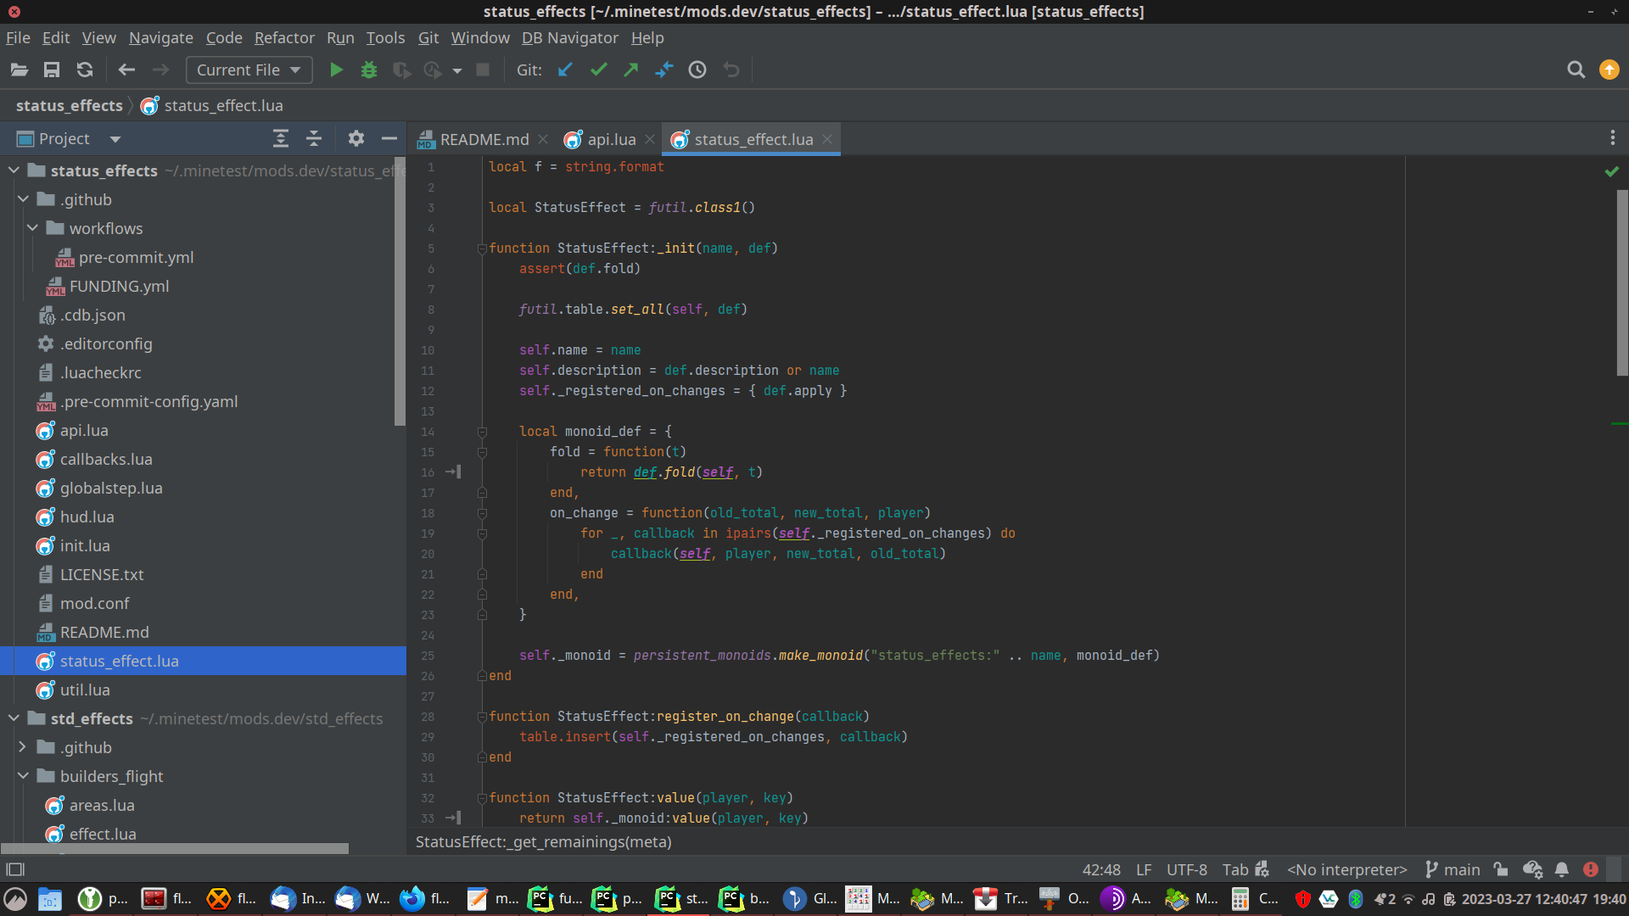Open Git history clock icon

pyautogui.click(x=697, y=70)
